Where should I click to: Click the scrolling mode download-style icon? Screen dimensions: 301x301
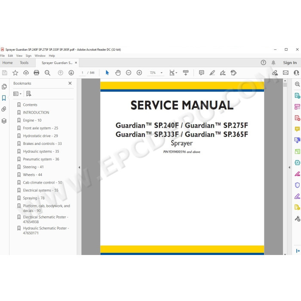click(x=186, y=73)
